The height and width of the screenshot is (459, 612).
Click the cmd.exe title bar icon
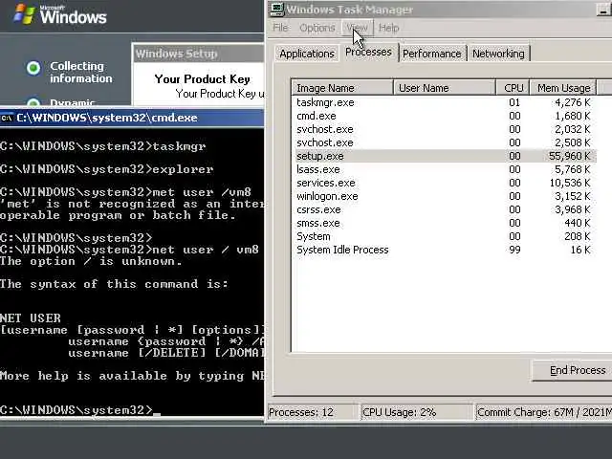(7, 118)
